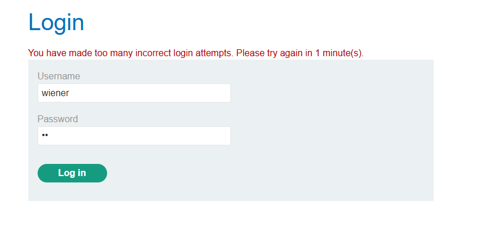
Task: Click the Username input field
Action: [134, 93]
